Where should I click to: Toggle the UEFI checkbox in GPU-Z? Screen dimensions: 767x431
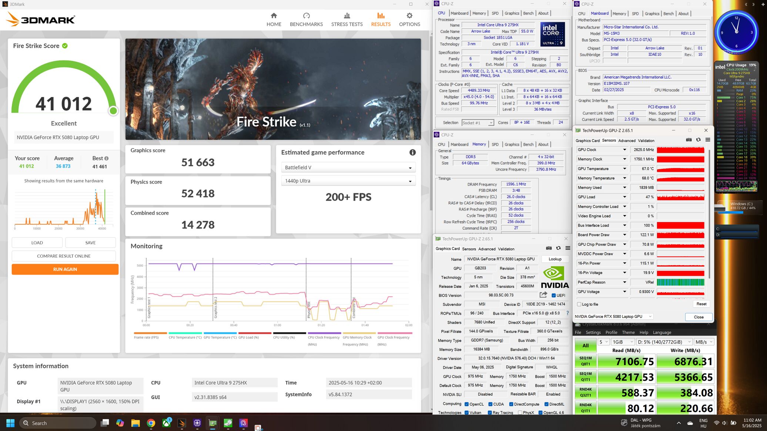(x=553, y=295)
